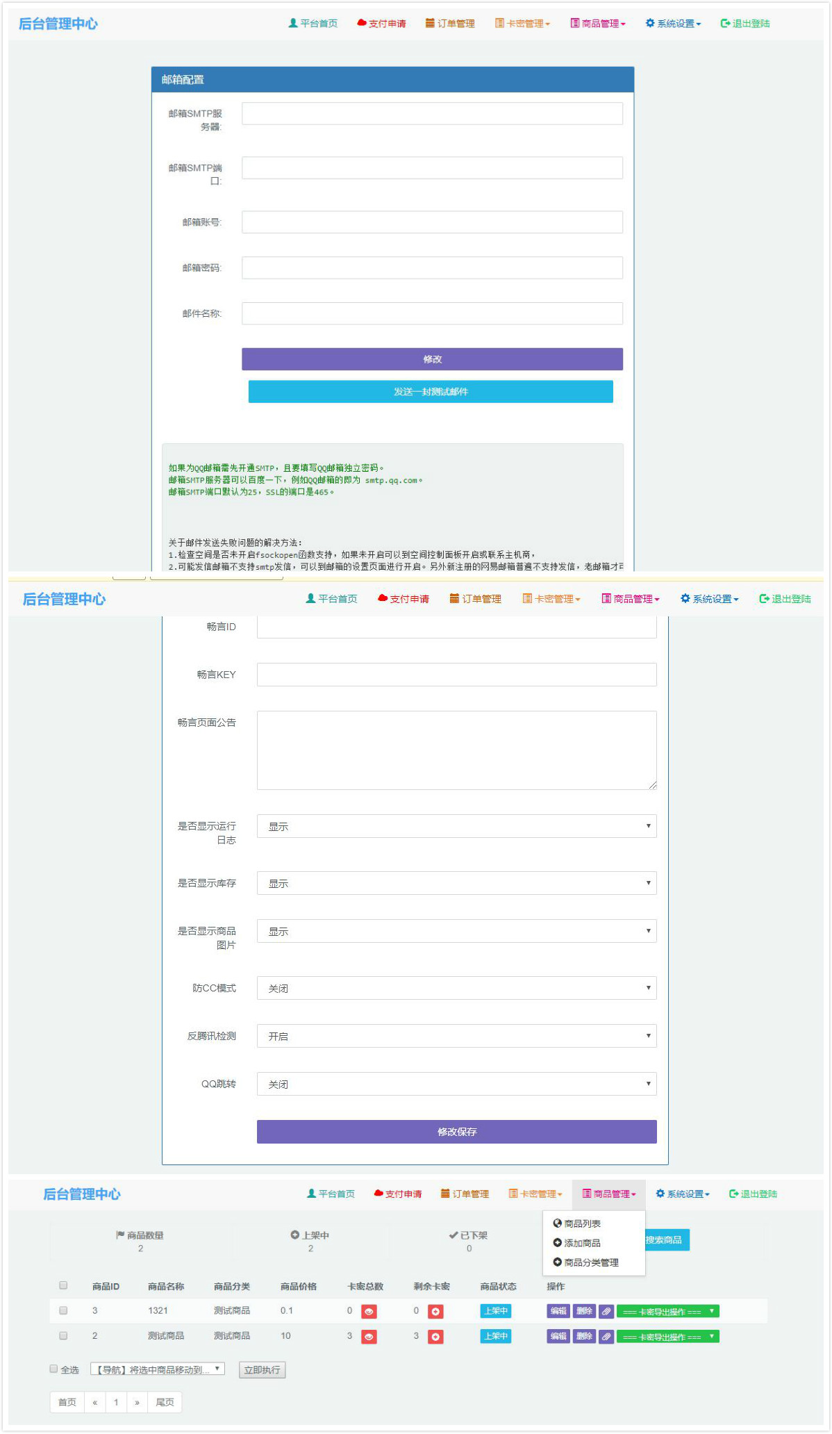Screen dimensions: 832x1434
Task: Select 添加商品 in the open menu
Action: coord(577,1243)
